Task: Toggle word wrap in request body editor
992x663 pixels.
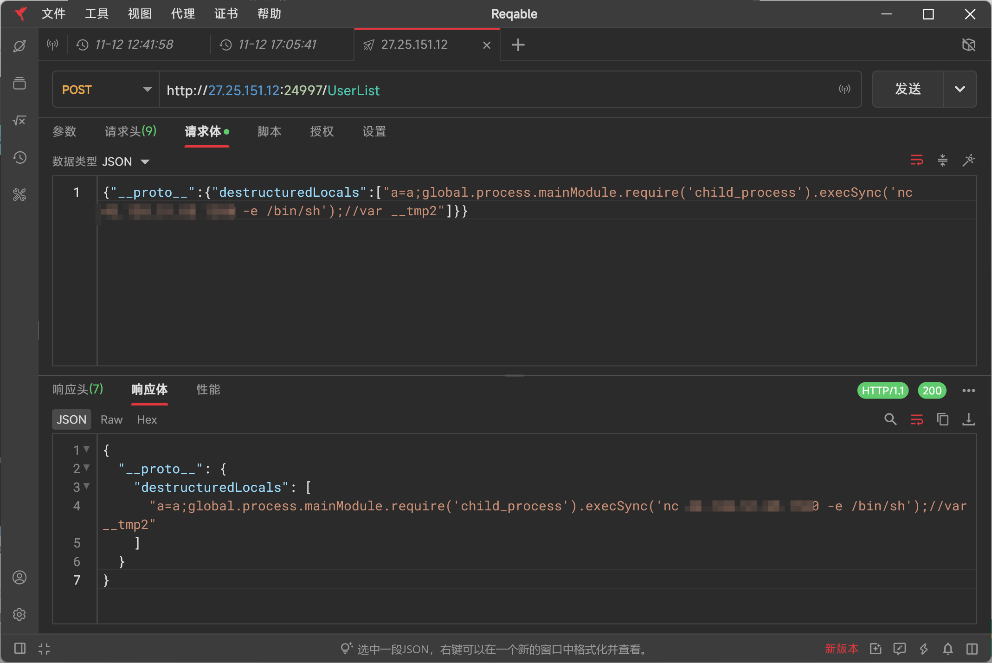Action: click(917, 161)
